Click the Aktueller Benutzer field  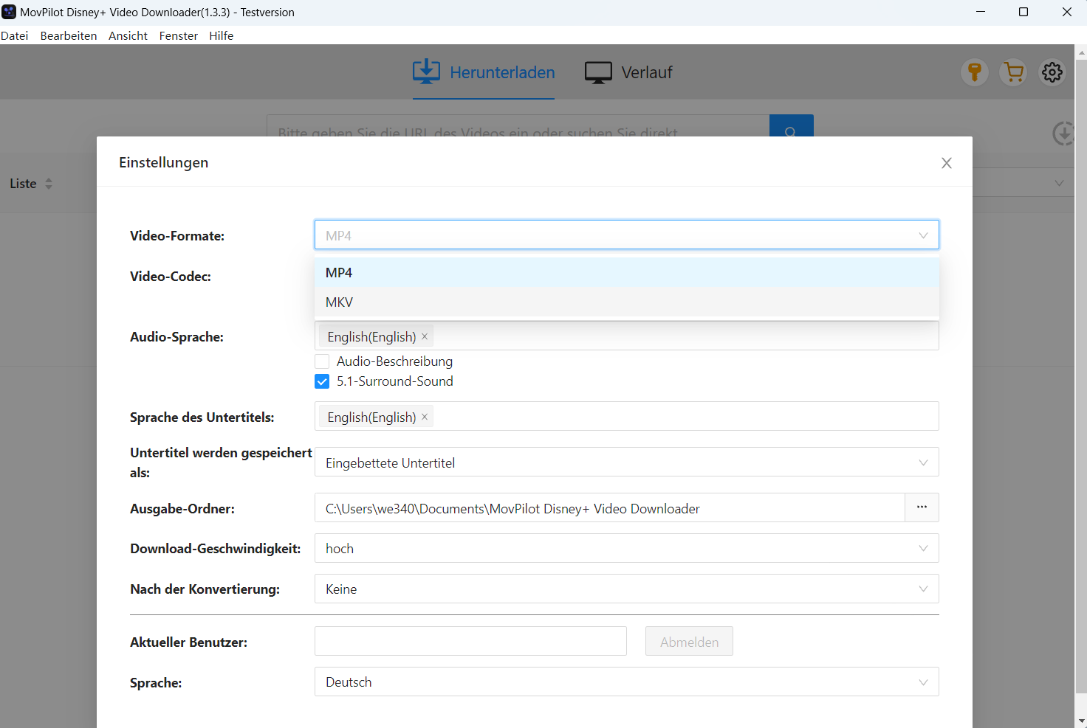point(470,641)
